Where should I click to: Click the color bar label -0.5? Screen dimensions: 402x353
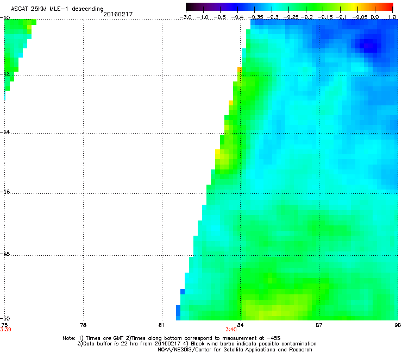tap(220, 17)
